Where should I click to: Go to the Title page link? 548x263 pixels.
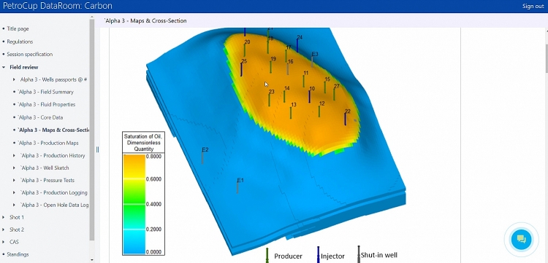click(18, 29)
